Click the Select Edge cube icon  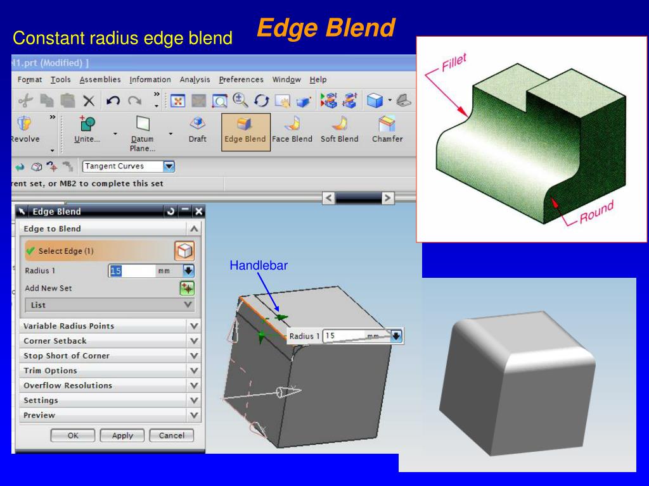pos(184,251)
